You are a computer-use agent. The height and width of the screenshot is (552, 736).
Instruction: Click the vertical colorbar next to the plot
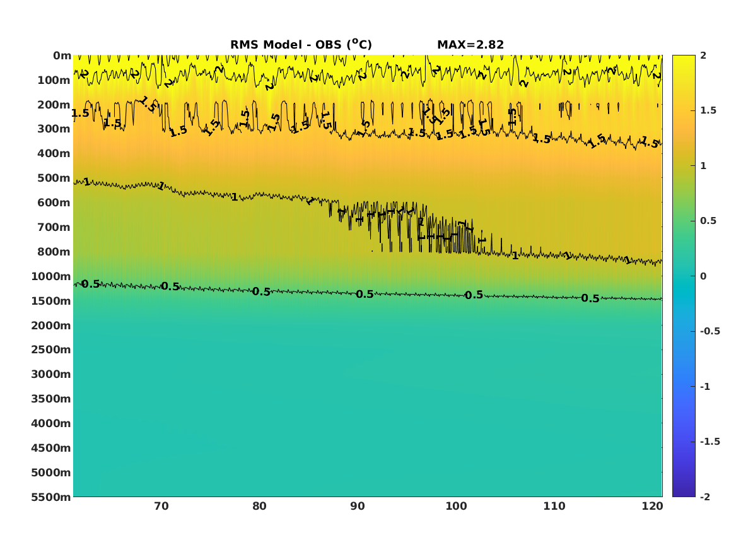click(684, 276)
